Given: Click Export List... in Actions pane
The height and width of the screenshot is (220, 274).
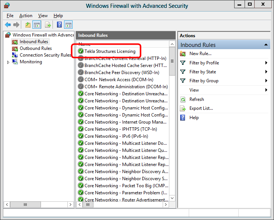Looking at the screenshot, I should [201, 108].
